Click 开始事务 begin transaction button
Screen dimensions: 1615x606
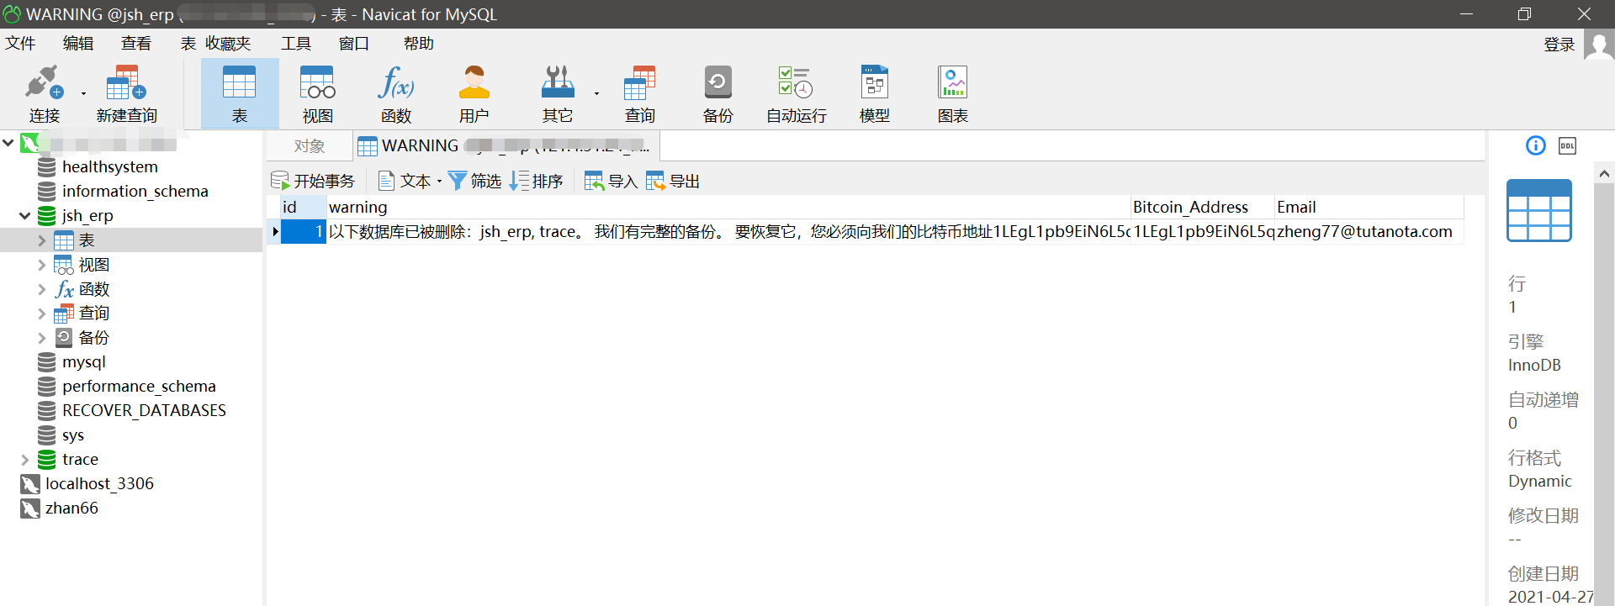[x=313, y=181]
